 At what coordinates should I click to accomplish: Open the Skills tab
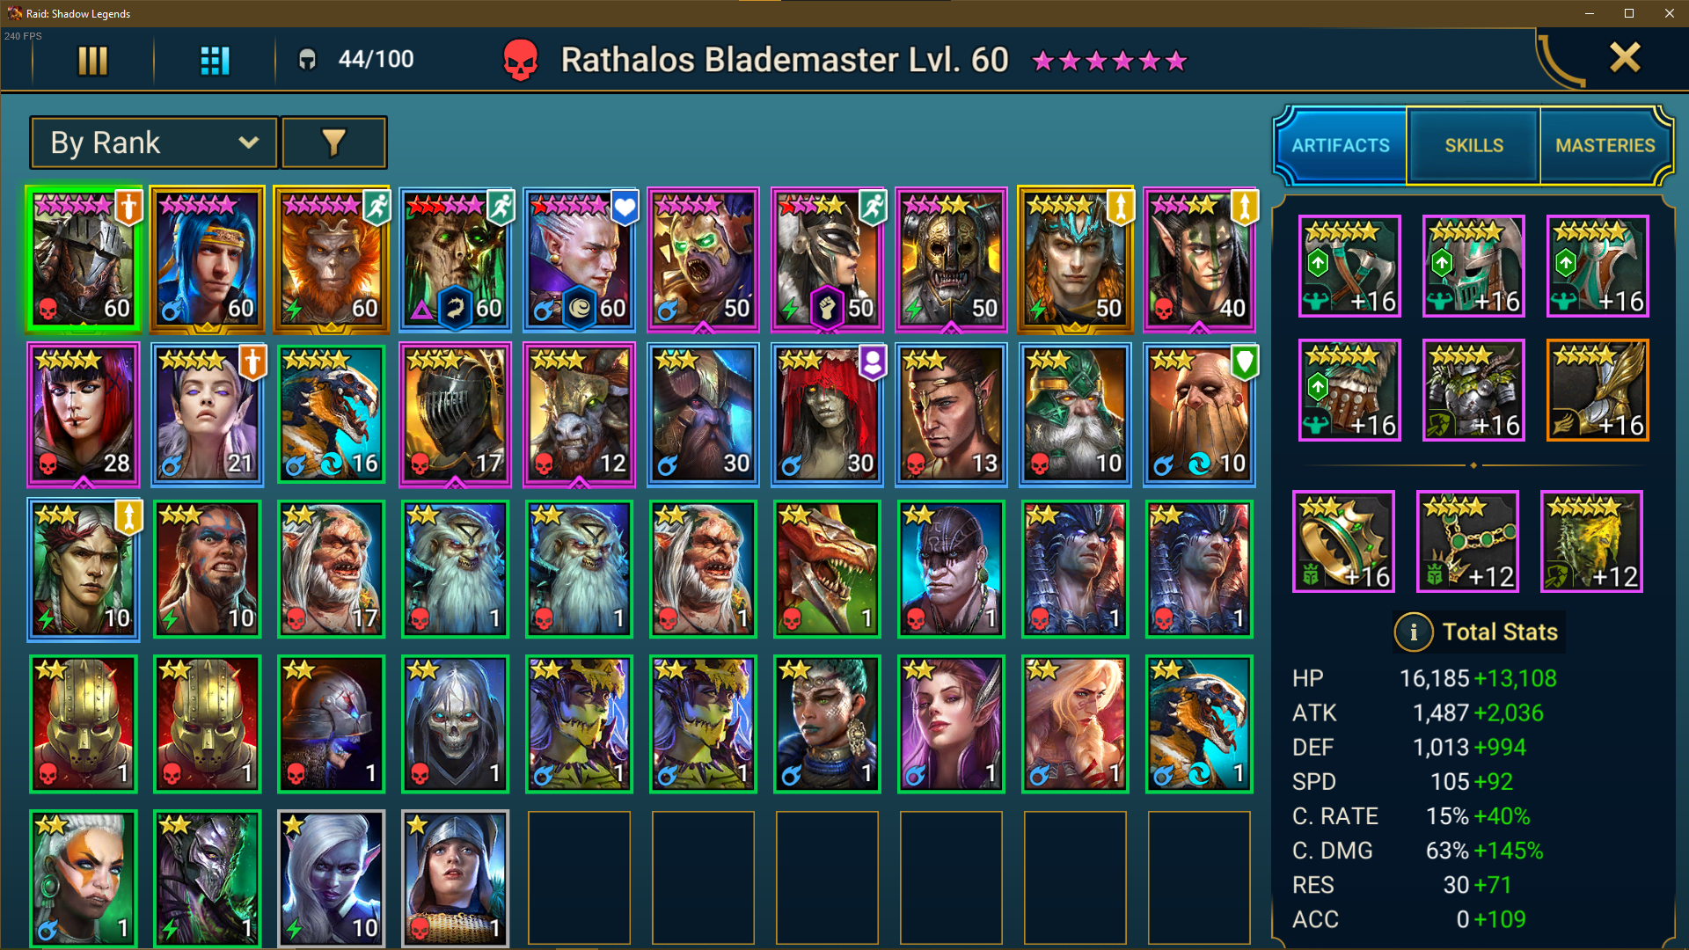click(x=1473, y=146)
